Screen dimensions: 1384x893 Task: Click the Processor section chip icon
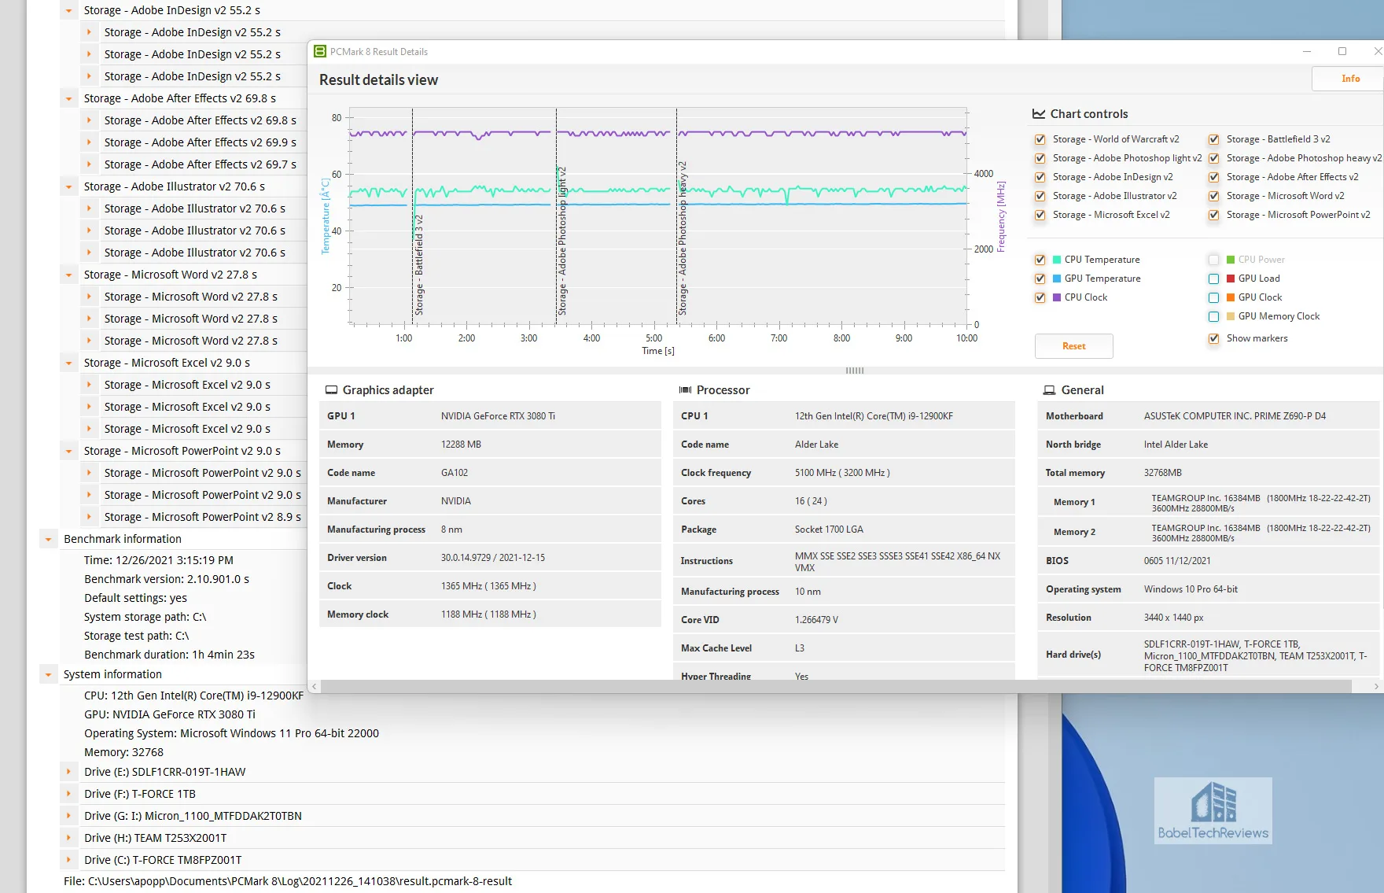(x=686, y=390)
